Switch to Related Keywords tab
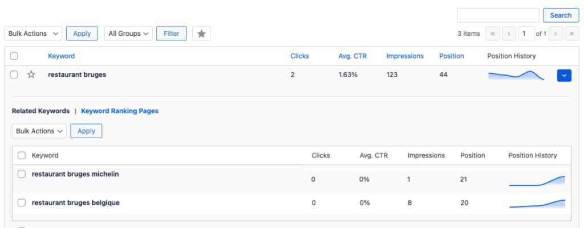The image size is (584, 228). [x=40, y=111]
